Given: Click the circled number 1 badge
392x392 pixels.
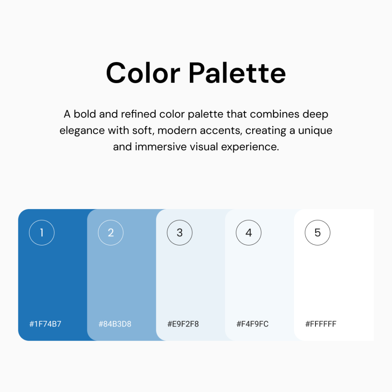Looking at the screenshot, I should [x=42, y=232].
